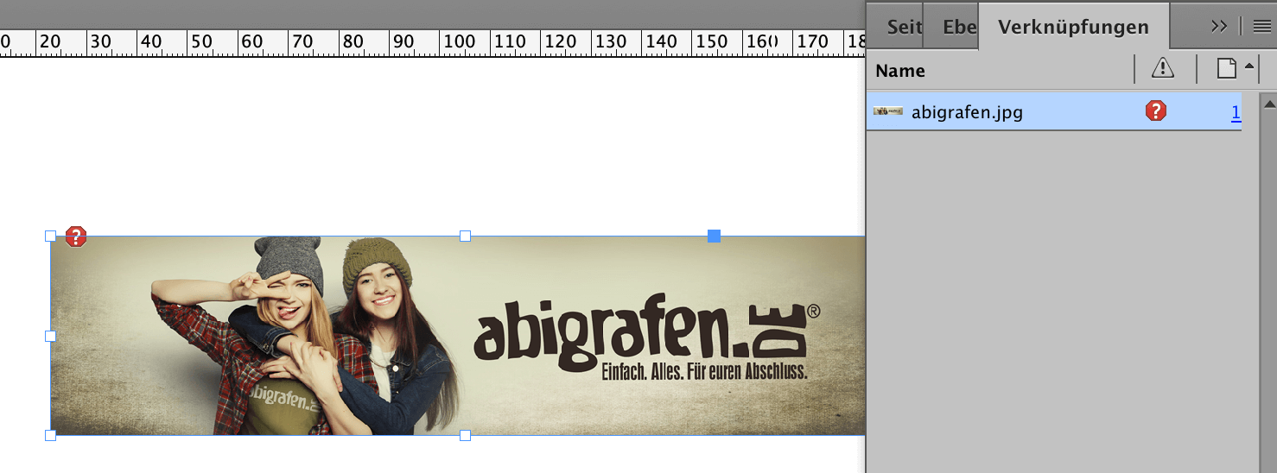Sort links by Name column header

[x=900, y=71]
